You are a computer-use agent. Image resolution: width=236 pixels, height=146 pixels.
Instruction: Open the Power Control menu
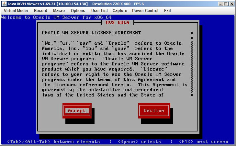click(145, 11)
